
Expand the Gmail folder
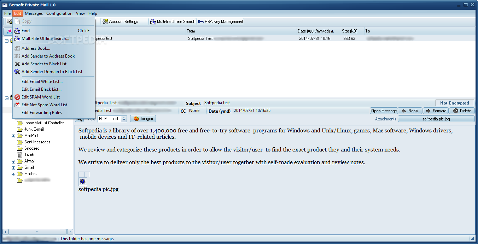click(x=13, y=168)
